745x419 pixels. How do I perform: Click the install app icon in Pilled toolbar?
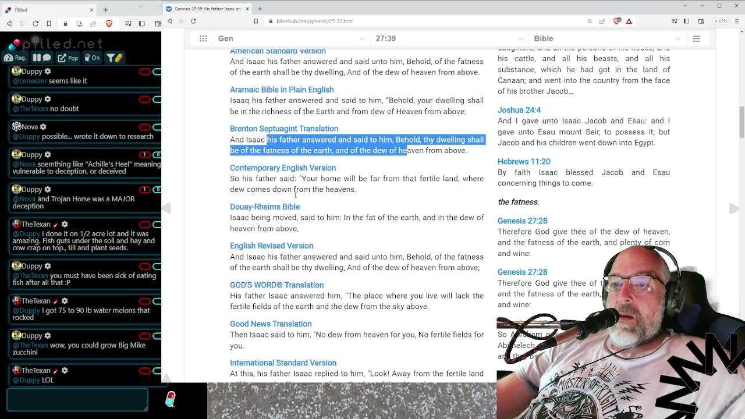(79, 23)
